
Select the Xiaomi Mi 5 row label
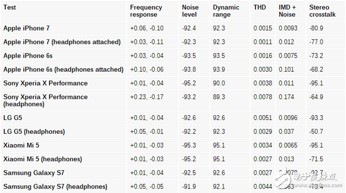[21, 145]
